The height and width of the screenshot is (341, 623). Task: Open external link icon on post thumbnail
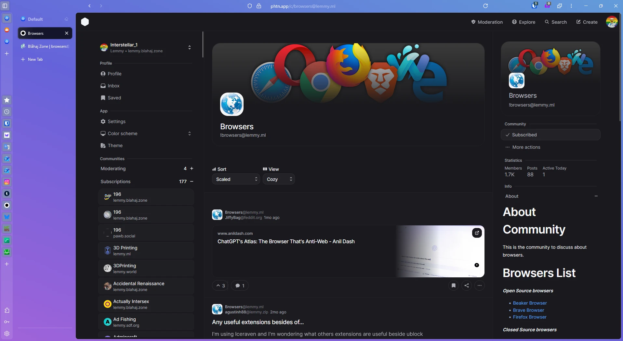click(477, 233)
